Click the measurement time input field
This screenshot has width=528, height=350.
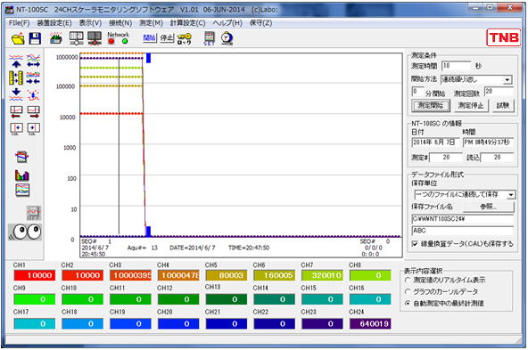pyautogui.click(x=457, y=66)
